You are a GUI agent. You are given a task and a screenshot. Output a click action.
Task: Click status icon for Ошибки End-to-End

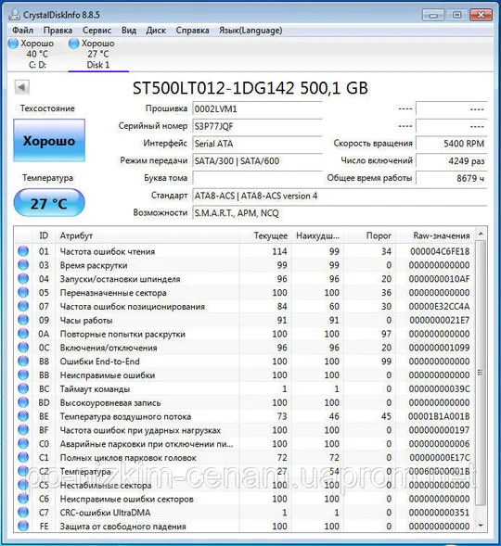coord(23,362)
